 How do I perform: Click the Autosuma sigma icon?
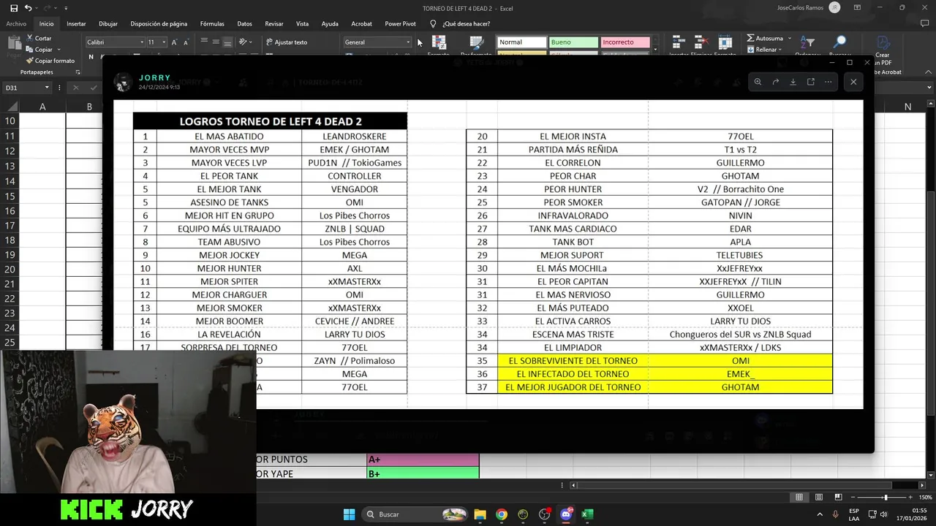pyautogui.click(x=750, y=38)
